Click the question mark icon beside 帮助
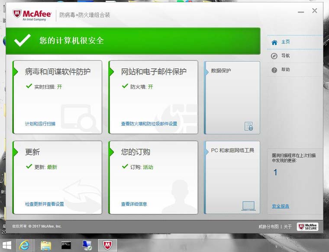This screenshot has width=329, height=252. click(274, 70)
